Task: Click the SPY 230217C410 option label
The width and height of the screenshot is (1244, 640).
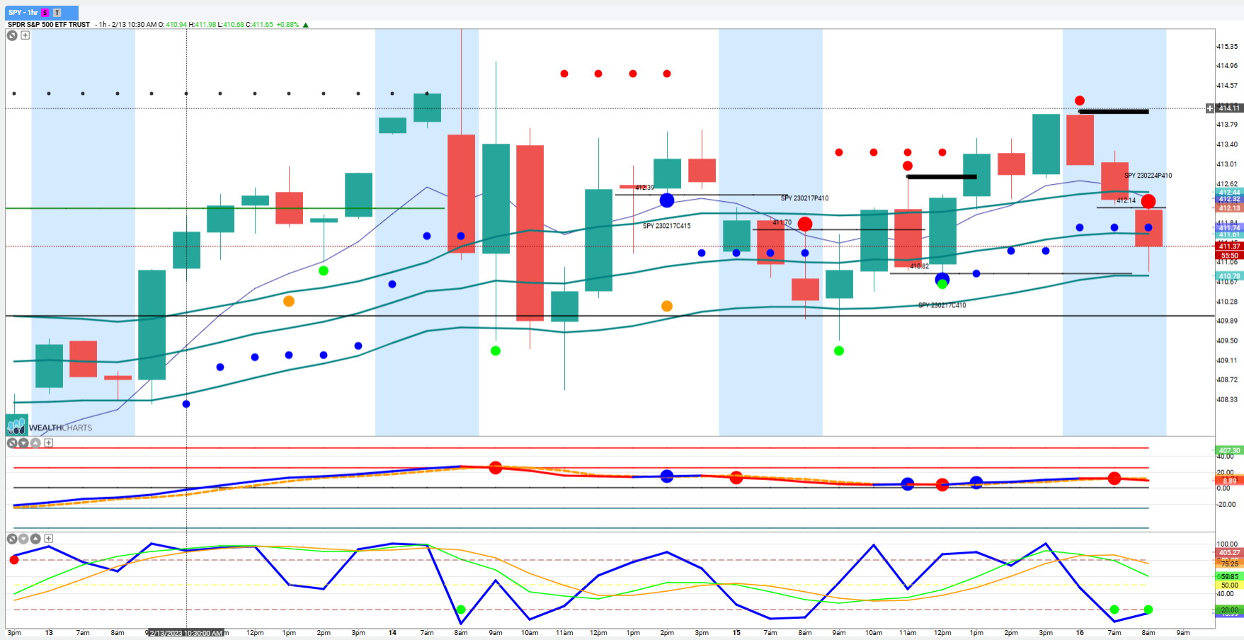Action: (x=942, y=305)
